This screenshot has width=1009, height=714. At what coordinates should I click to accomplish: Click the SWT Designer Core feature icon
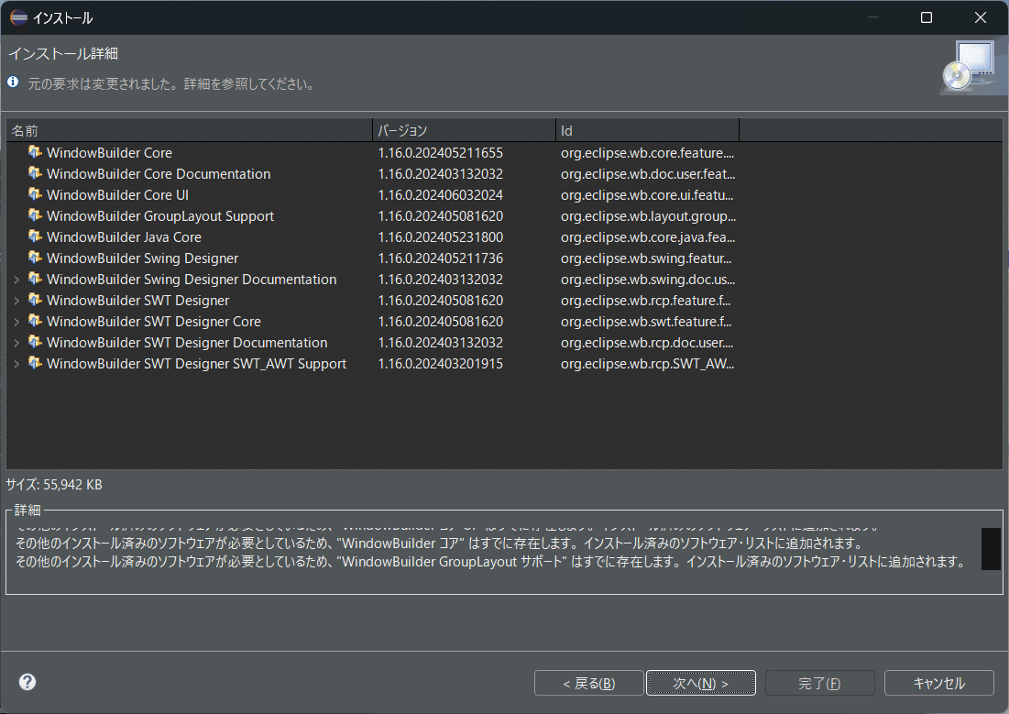tap(35, 321)
